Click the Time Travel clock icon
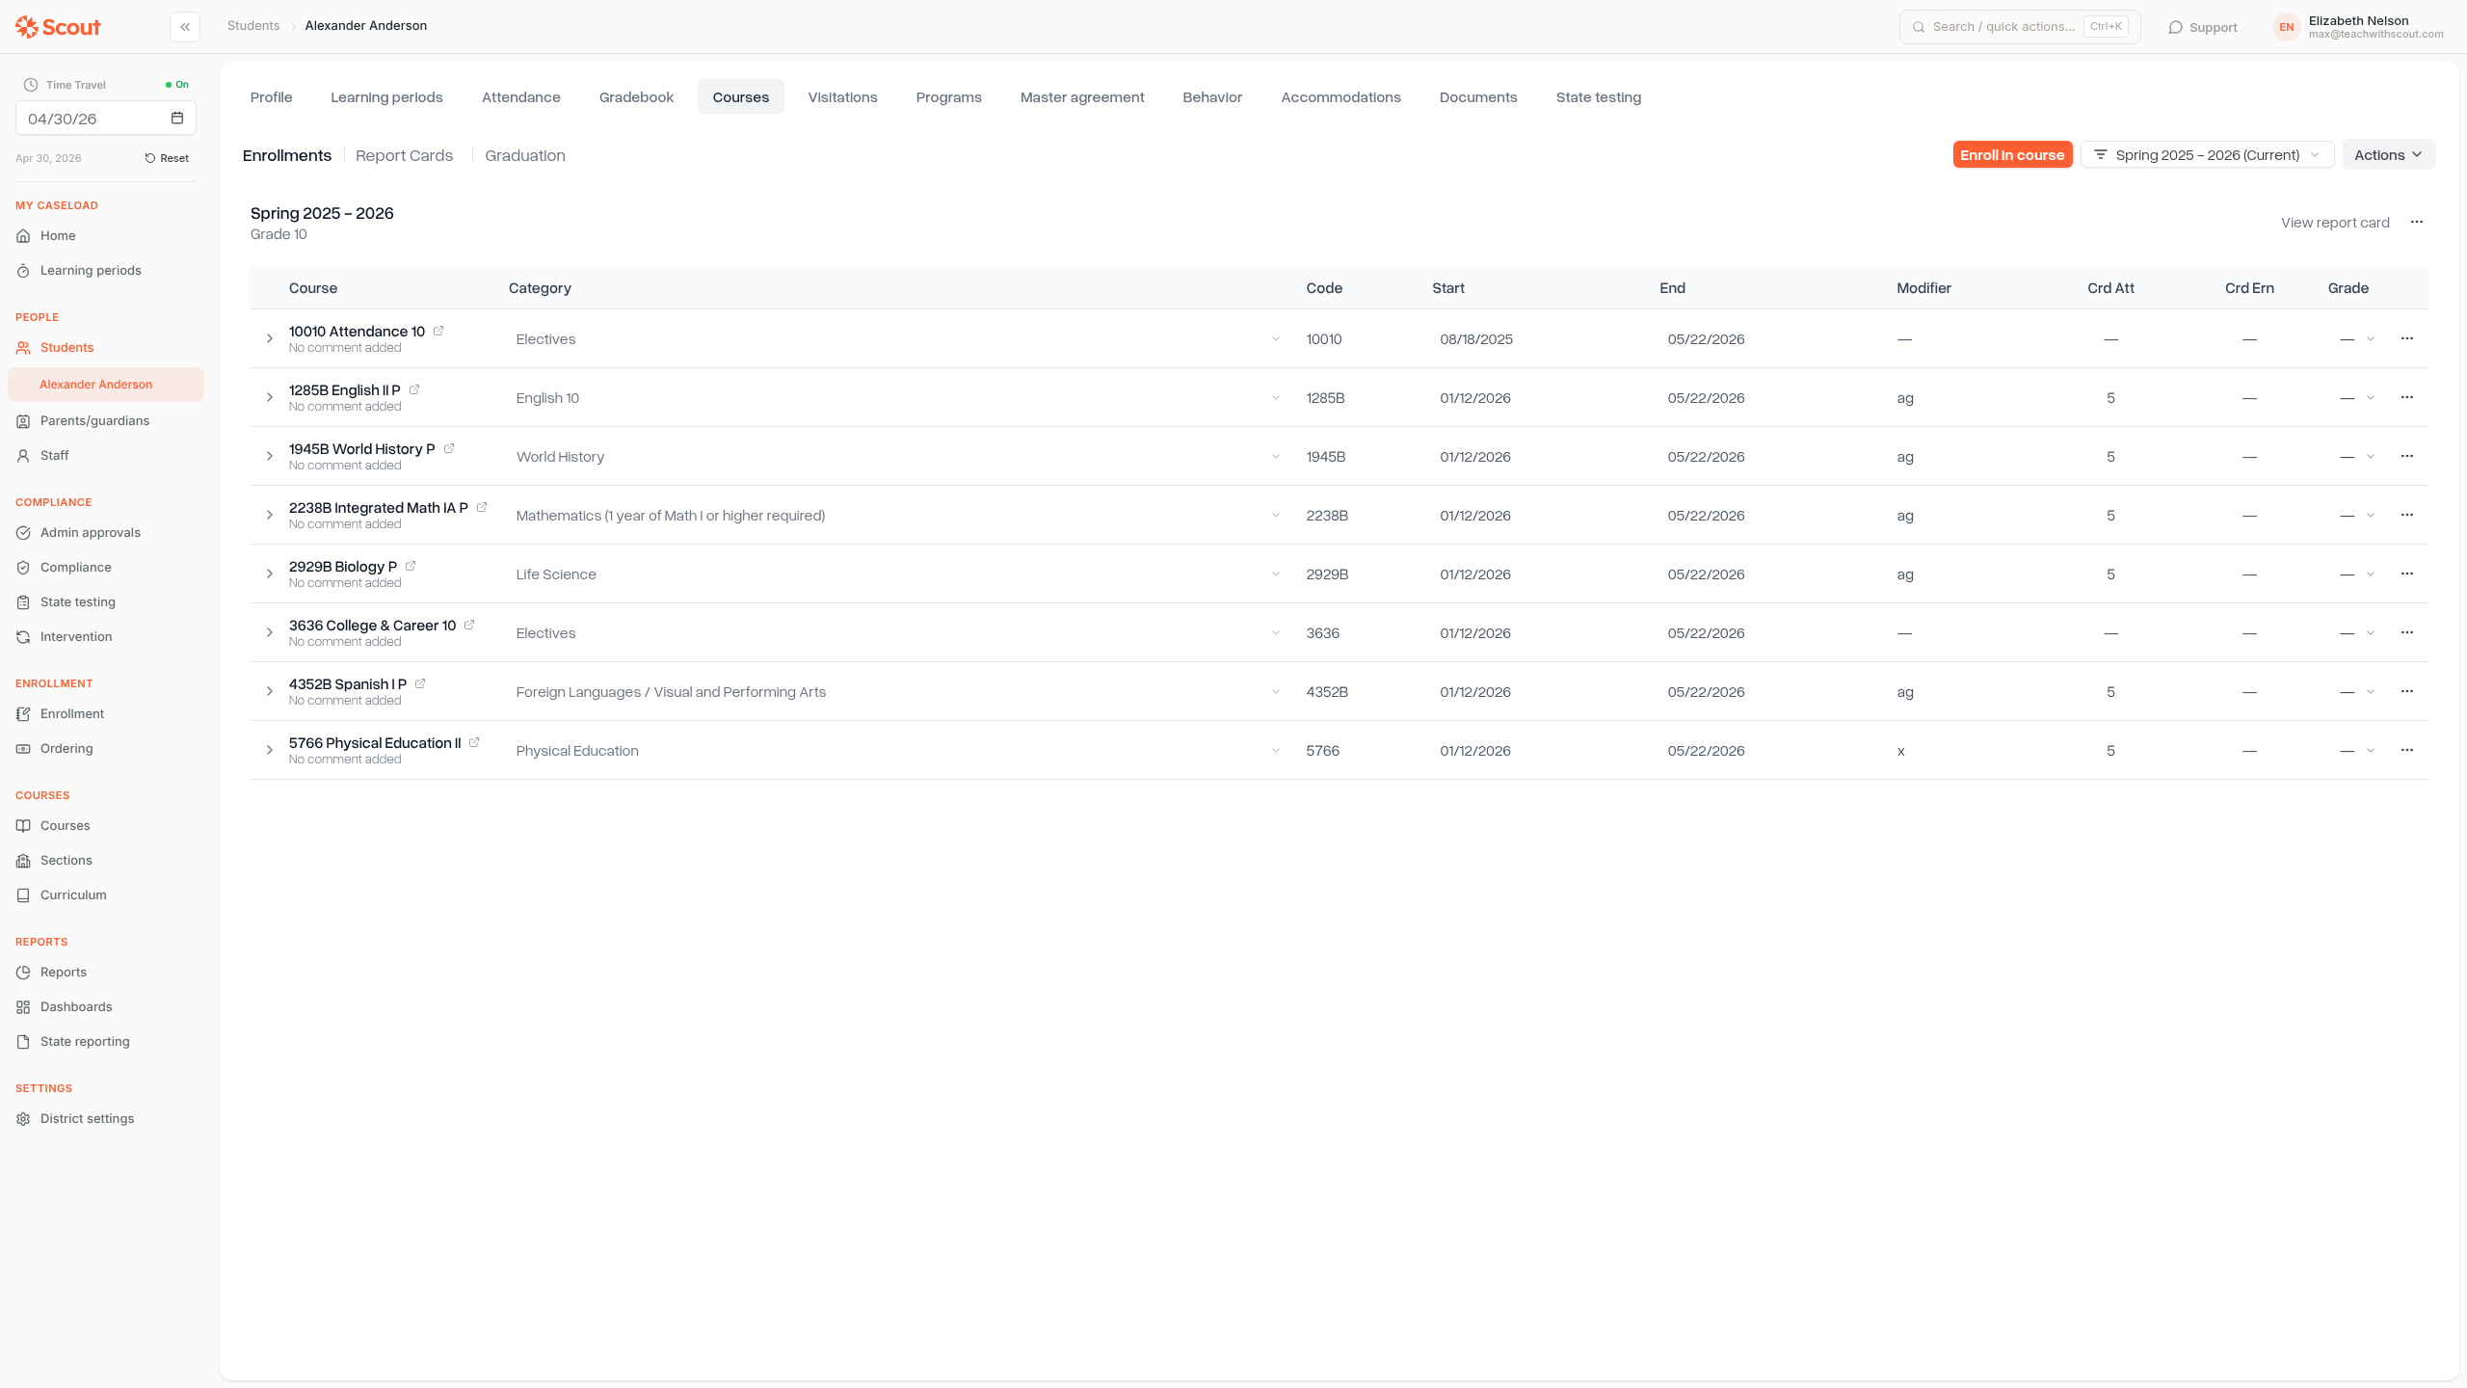This screenshot has width=2467, height=1388. [x=31, y=85]
